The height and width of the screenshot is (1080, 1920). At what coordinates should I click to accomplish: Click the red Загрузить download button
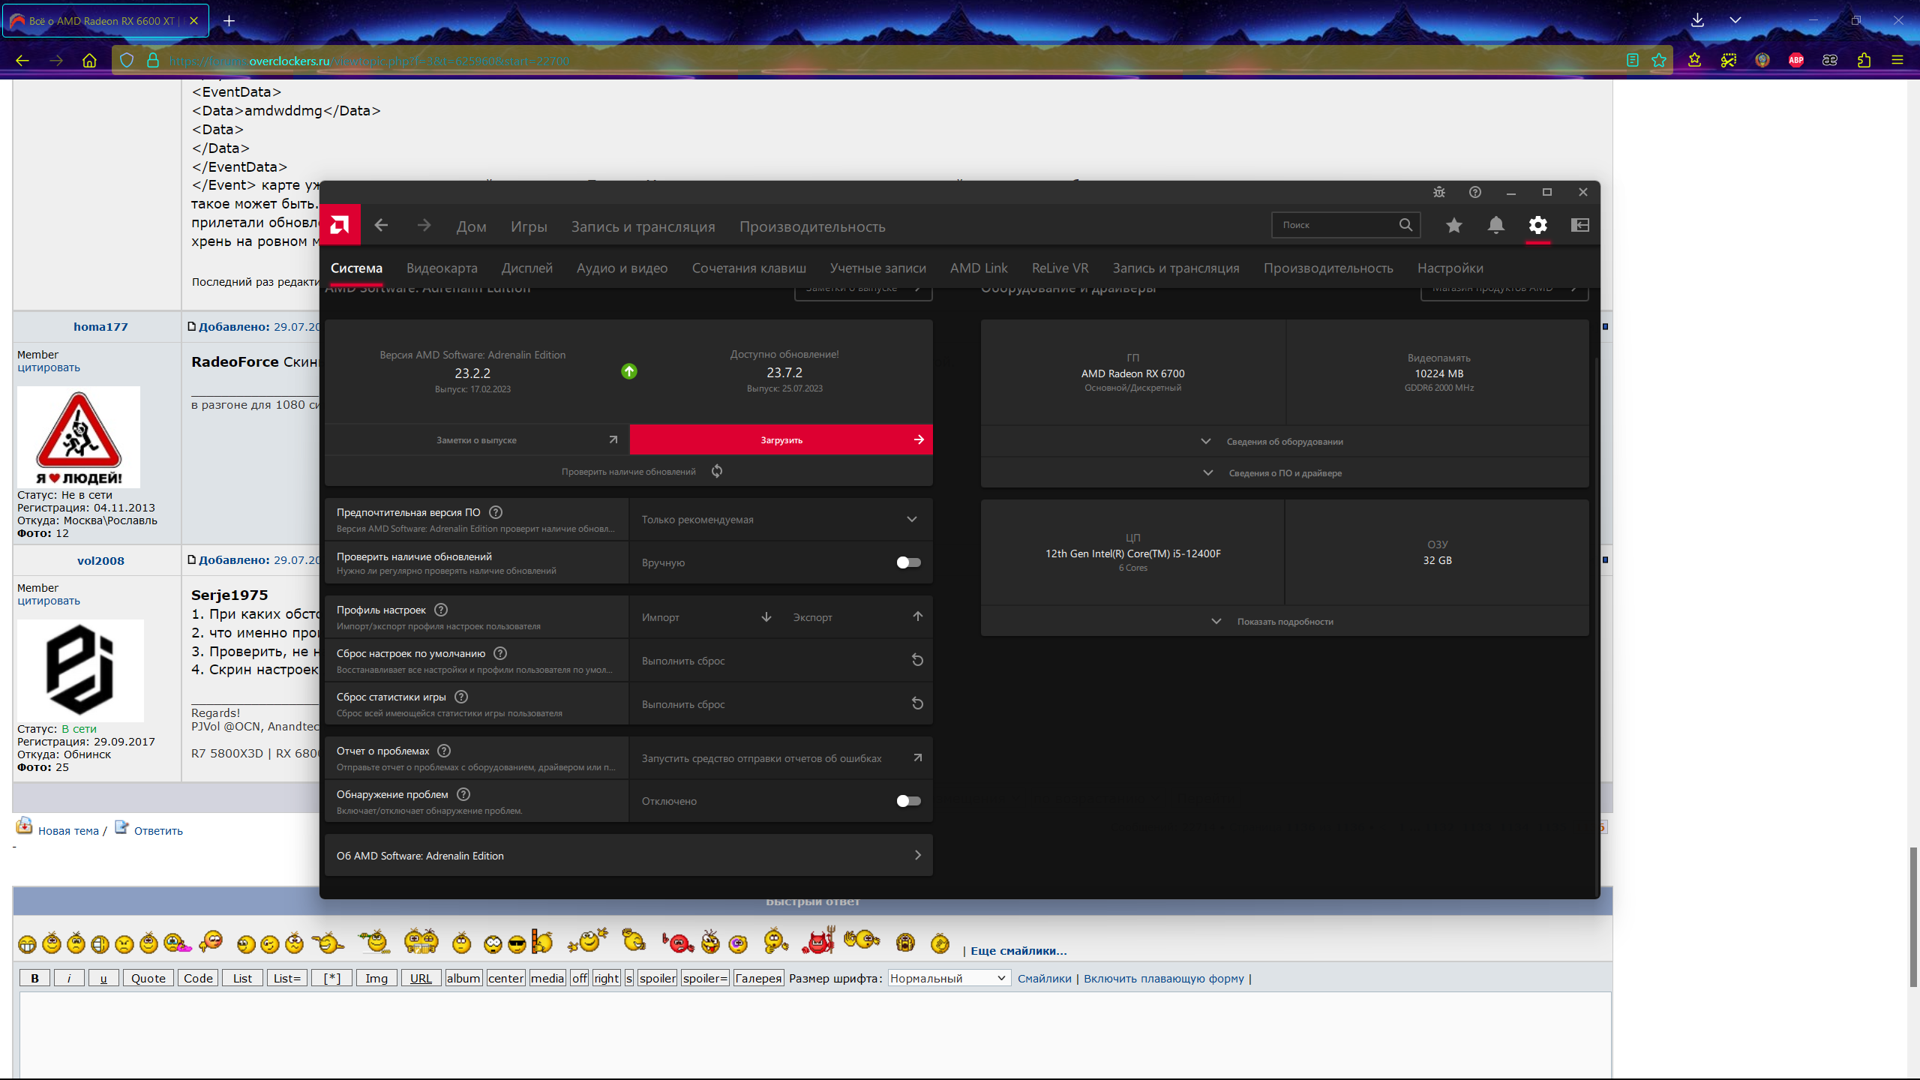781,440
